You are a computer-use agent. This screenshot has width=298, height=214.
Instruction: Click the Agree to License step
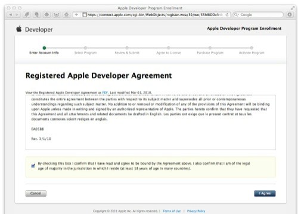tap(169, 51)
